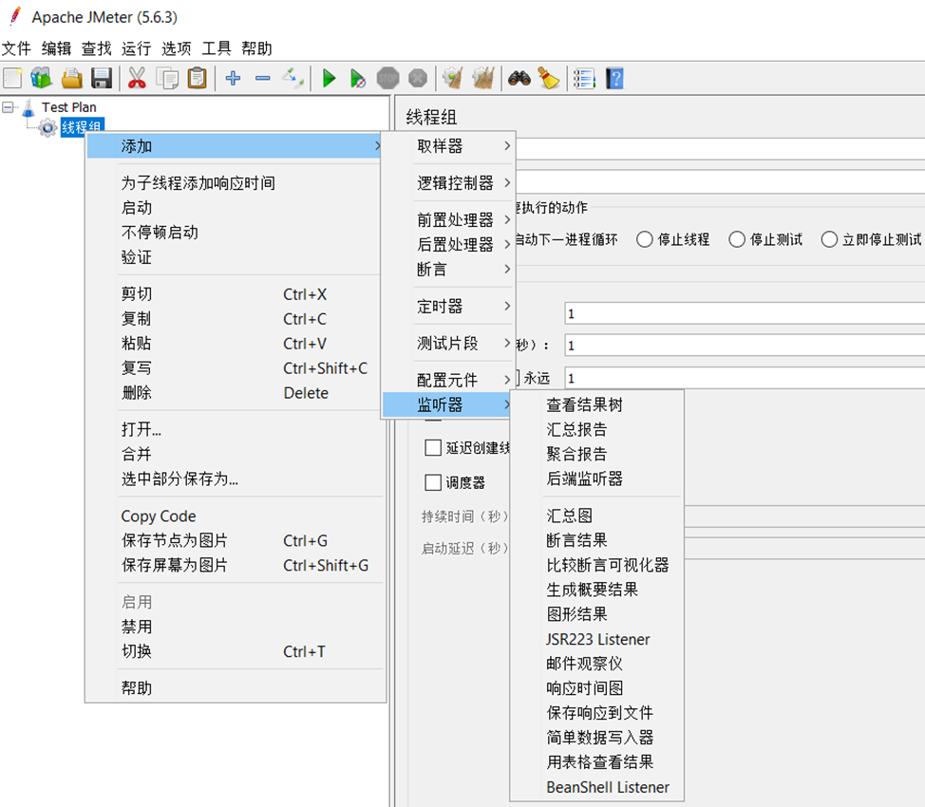
Task: Select the 立即停止测试 radio button
Action: click(829, 239)
